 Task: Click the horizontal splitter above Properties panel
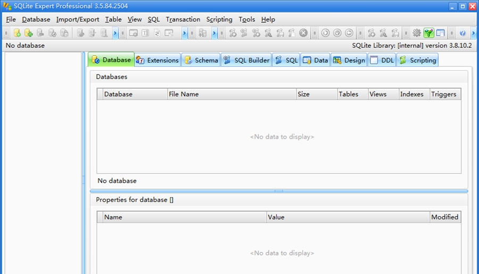point(279,191)
